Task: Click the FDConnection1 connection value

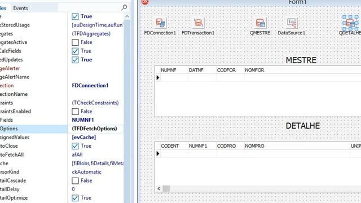Action: (x=90, y=85)
